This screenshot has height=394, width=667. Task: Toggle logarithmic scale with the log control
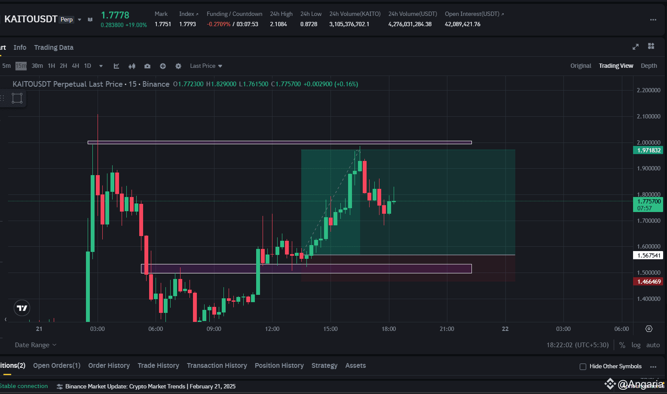point(636,345)
